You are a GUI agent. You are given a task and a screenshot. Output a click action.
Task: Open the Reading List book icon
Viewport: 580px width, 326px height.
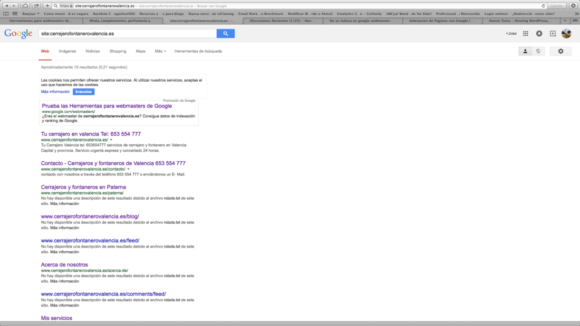coord(6,14)
